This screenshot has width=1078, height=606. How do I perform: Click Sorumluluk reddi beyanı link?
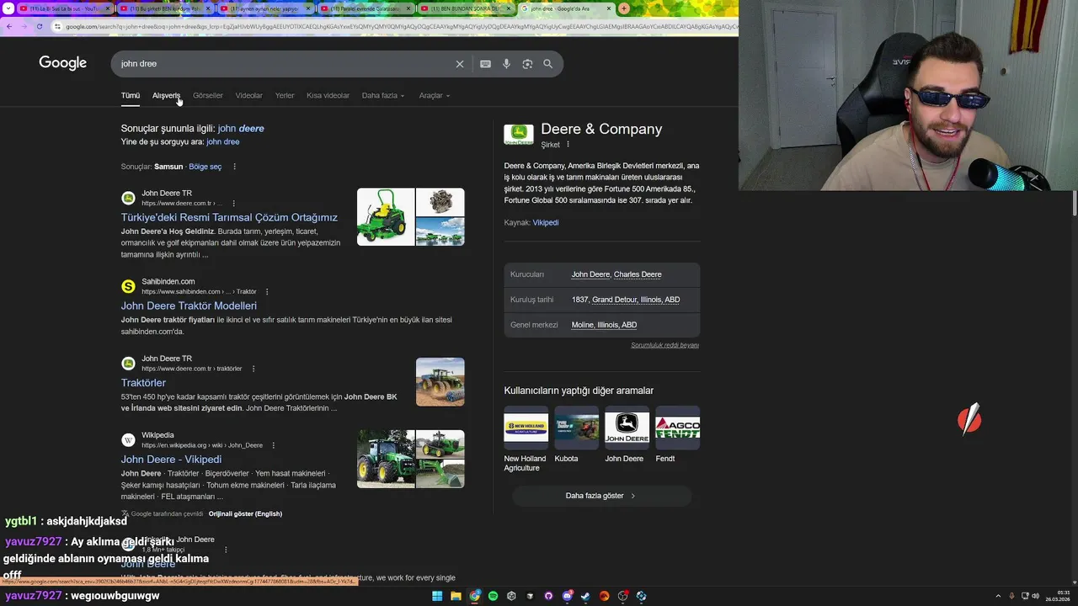[x=665, y=345]
